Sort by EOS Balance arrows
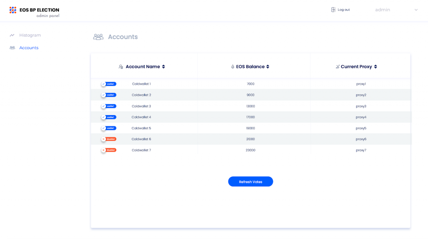The height and width of the screenshot is (239, 428). click(x=268, y=67)
